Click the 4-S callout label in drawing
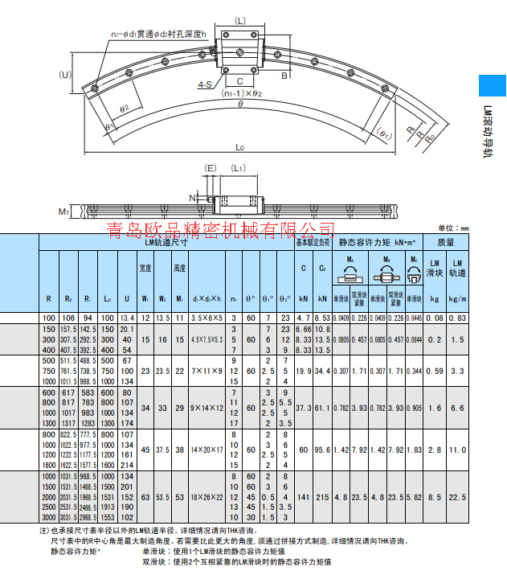The height and width of the screenshot is (575, 507). click(205, 84)
